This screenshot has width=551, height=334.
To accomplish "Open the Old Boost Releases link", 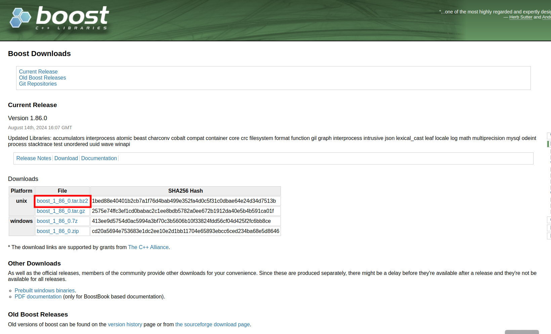I will coord(42,78).
